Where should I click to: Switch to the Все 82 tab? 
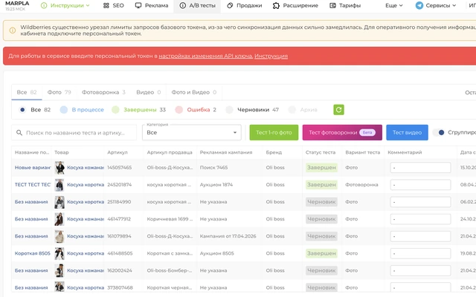[27, 92]
